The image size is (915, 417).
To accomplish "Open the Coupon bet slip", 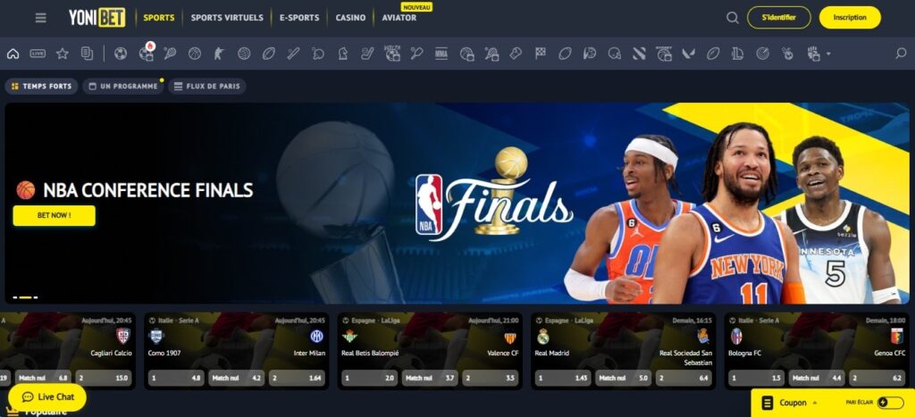I will (793, 403).
